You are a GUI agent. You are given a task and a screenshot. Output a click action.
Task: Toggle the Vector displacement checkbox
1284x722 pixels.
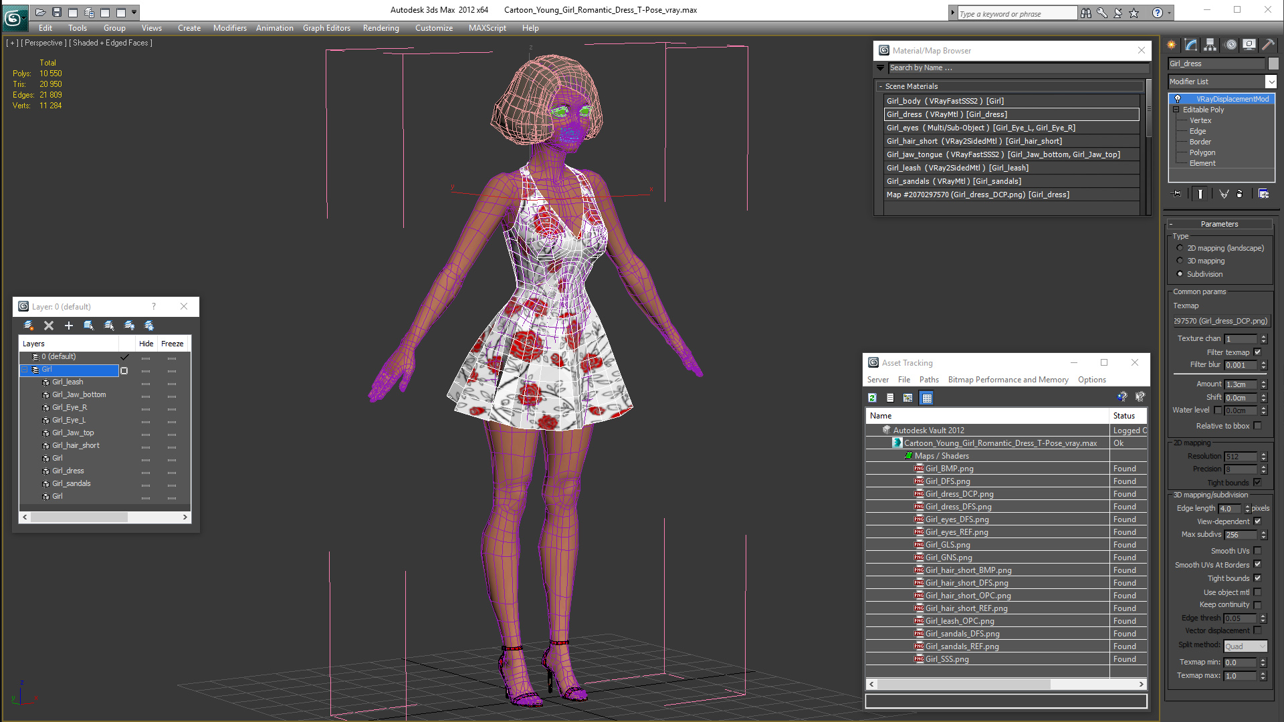pos(1257,630)
